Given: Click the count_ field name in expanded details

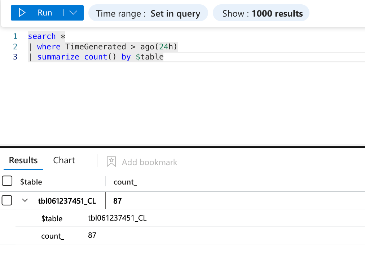Looking at the screenshot, I should (x=53, y=236).
